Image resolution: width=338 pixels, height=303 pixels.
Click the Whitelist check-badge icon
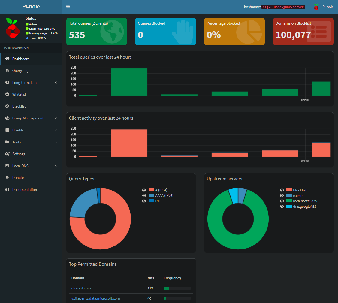[x=7, y=94]
